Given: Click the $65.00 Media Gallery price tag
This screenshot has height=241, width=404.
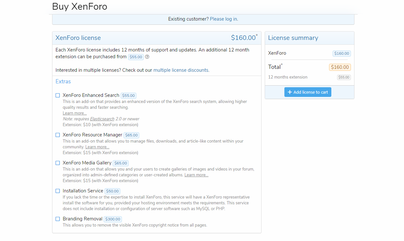Looking at the screenshot, I should [x=121, y=163].
